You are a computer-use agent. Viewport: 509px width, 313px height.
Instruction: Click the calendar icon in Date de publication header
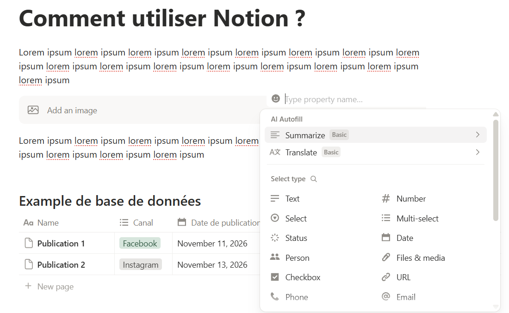[182, 222]
